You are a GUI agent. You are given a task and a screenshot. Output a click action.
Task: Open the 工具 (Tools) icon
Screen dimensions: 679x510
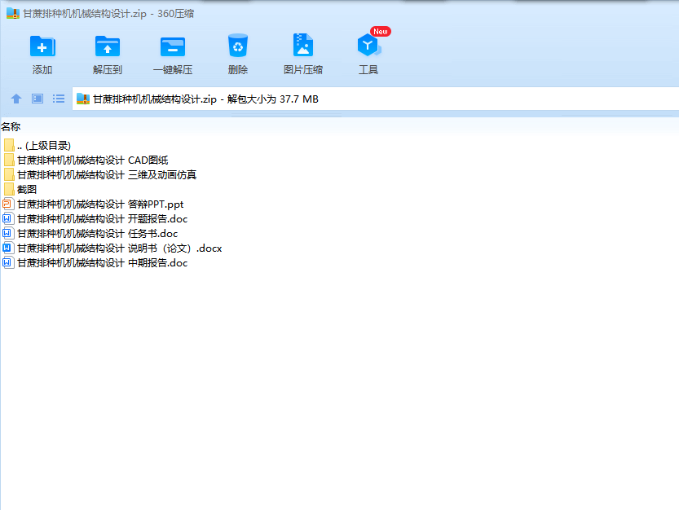368,46
